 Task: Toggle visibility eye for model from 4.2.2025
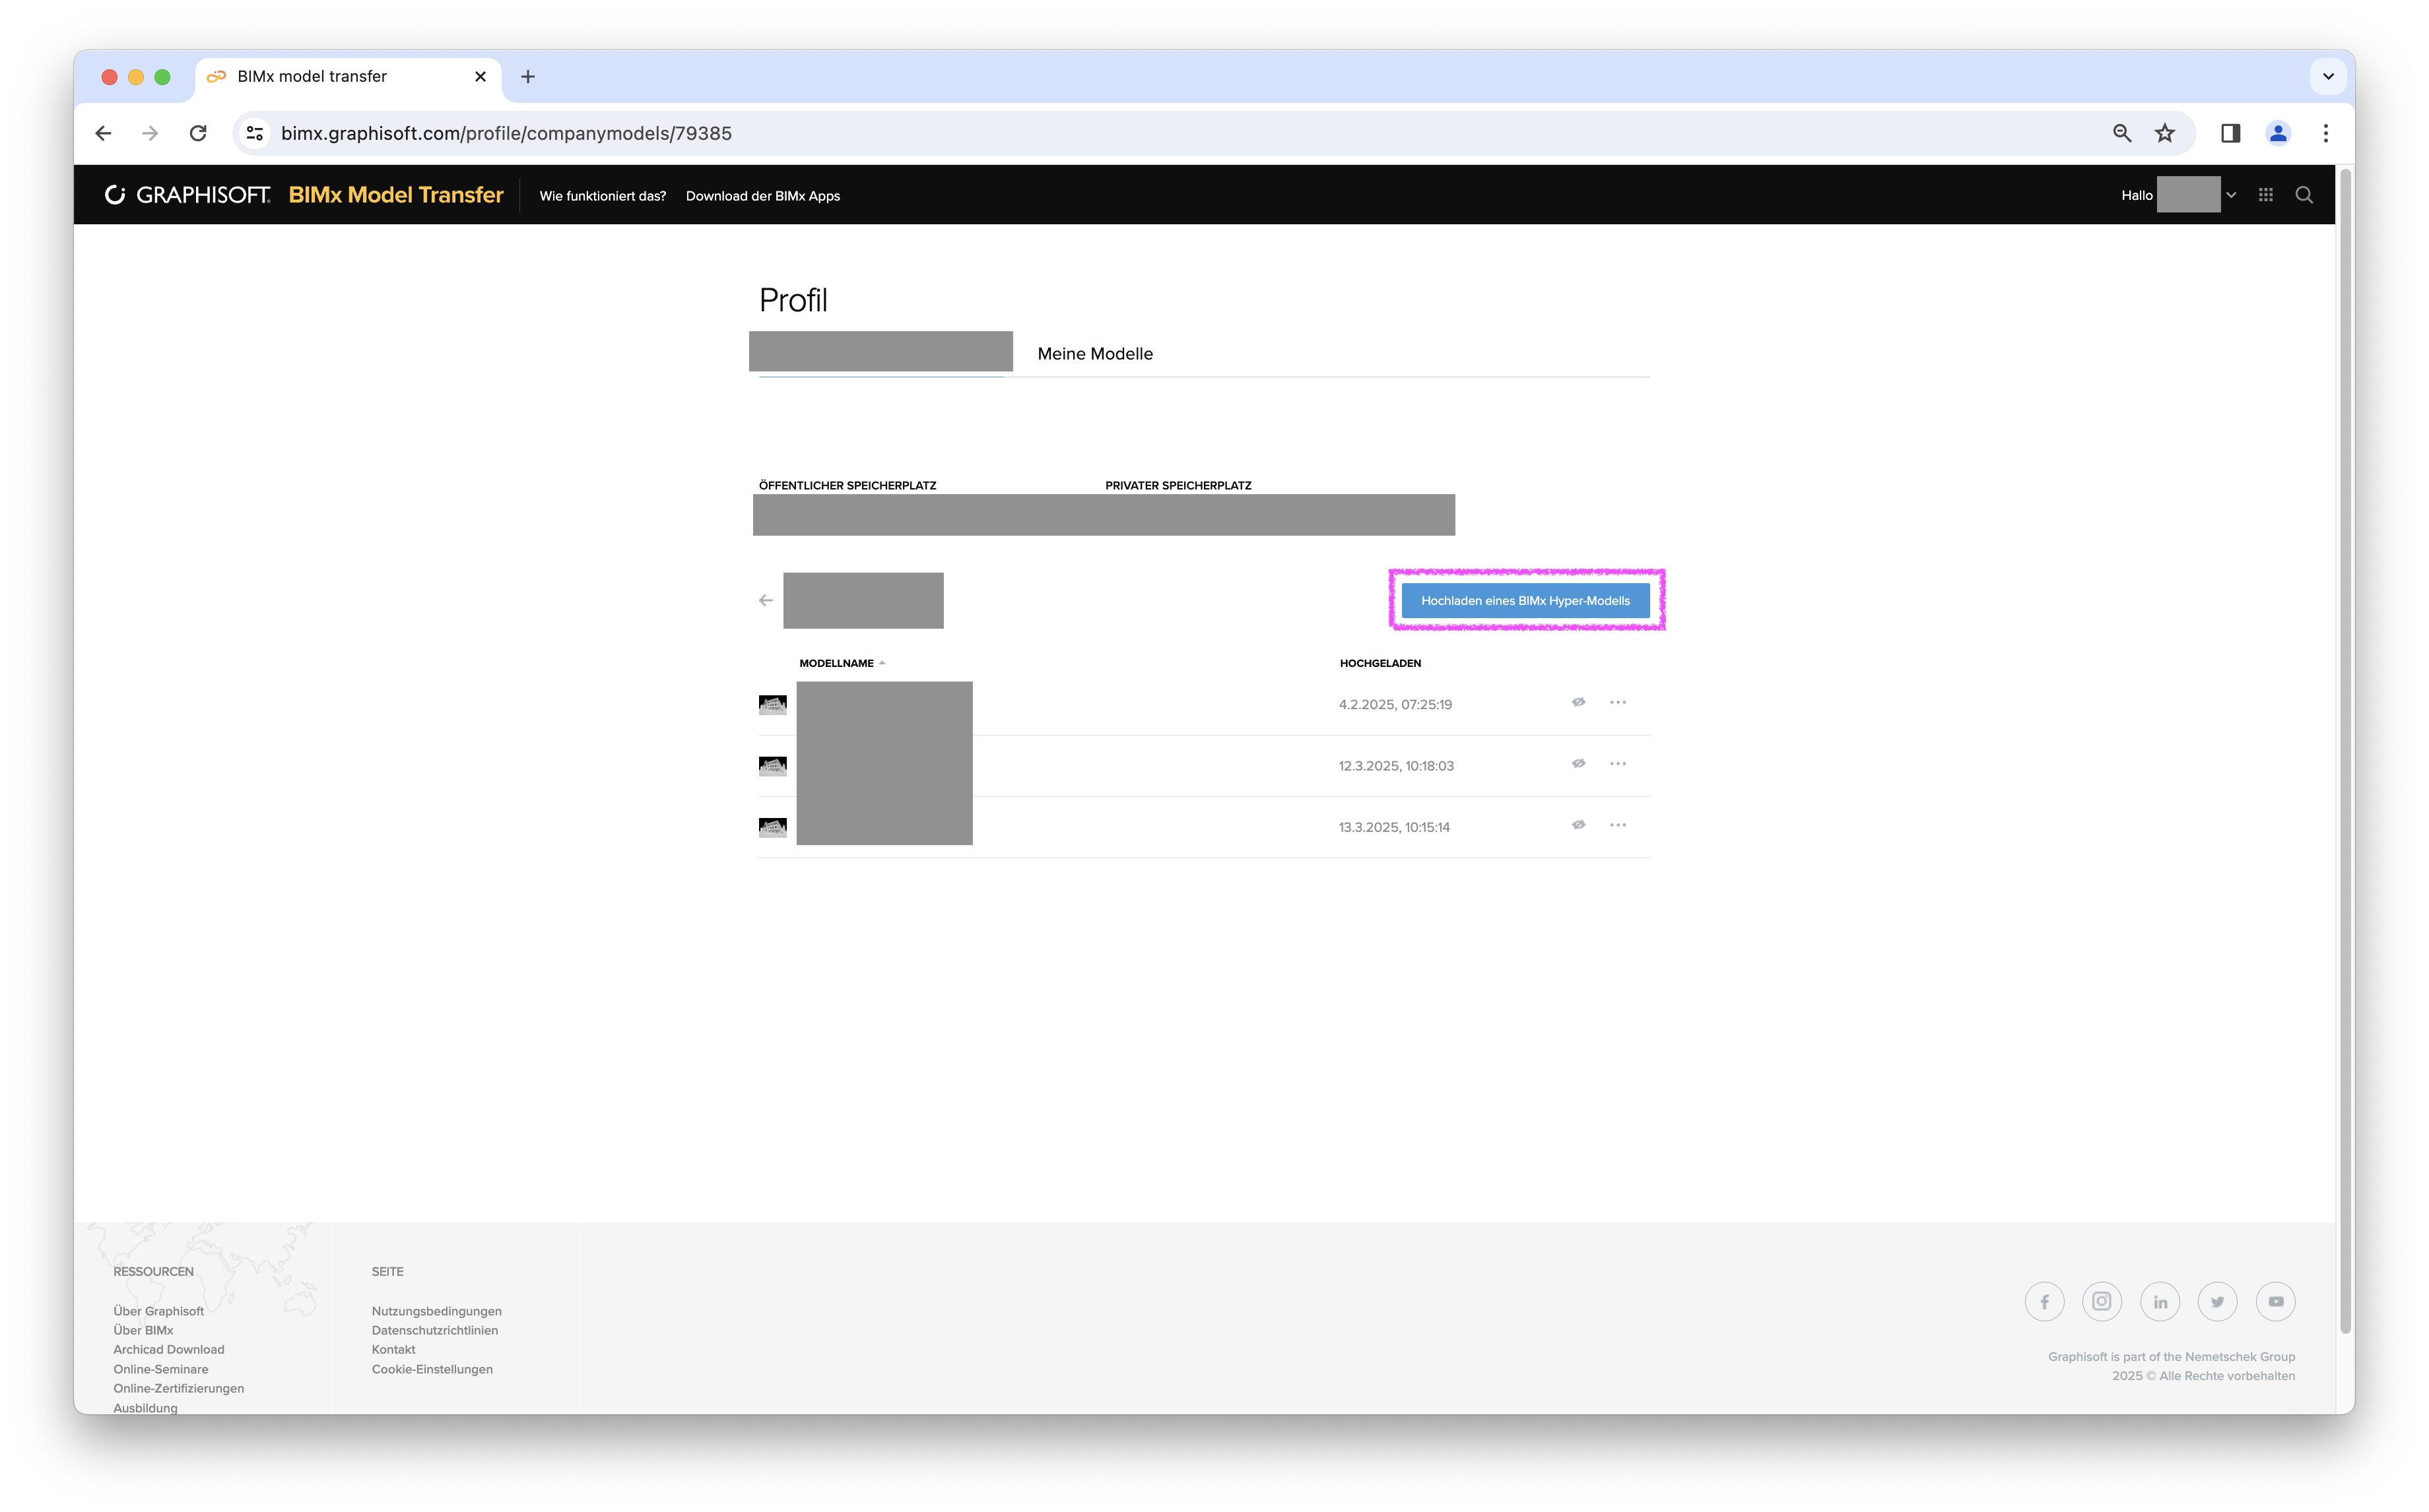point(1578,702)
